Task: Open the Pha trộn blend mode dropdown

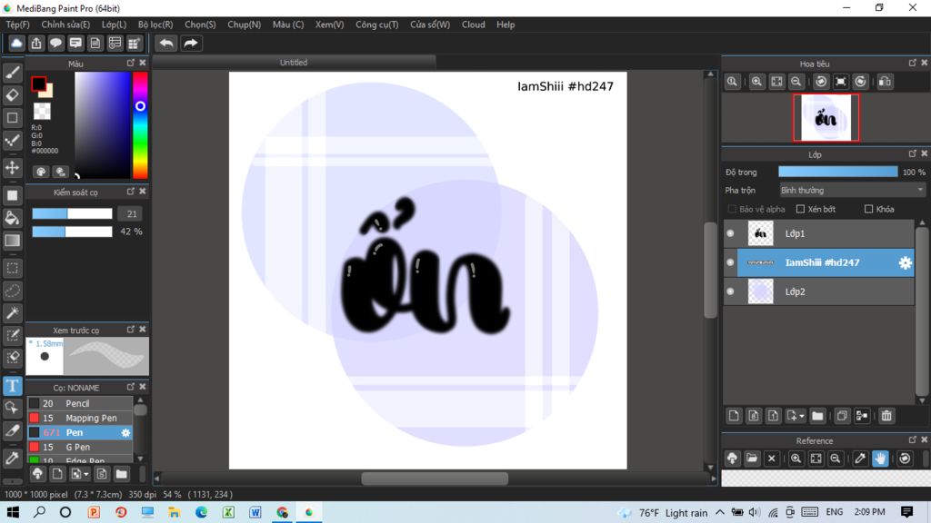Action: coord(852,191)
